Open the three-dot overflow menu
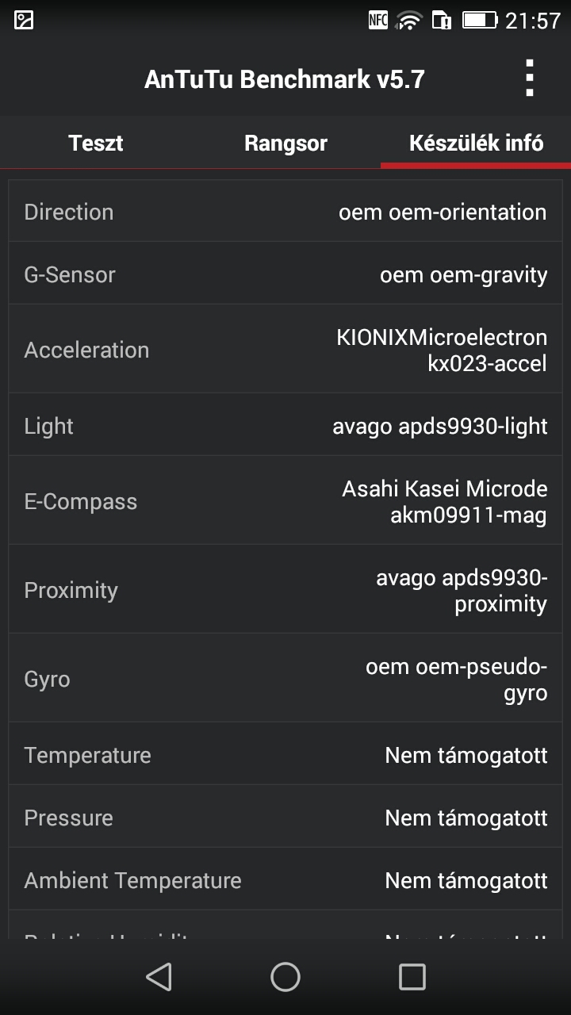Screen dimensions: 571x1015 (x=530, y=79)
